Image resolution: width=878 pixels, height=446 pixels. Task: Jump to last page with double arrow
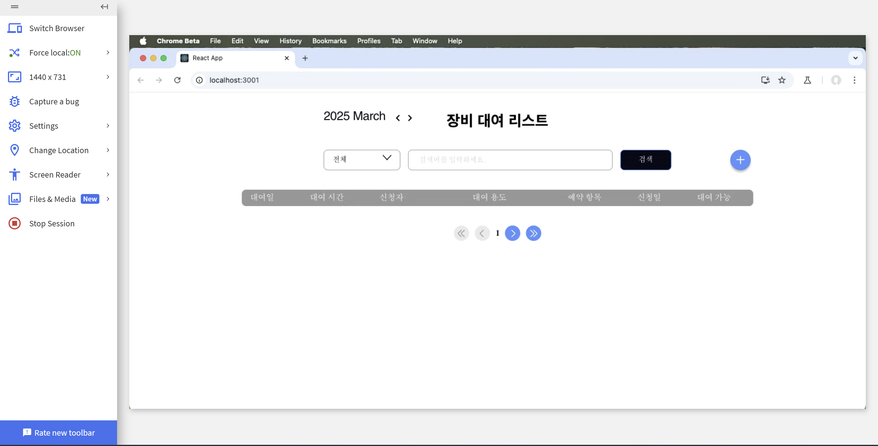coord(533,233)
